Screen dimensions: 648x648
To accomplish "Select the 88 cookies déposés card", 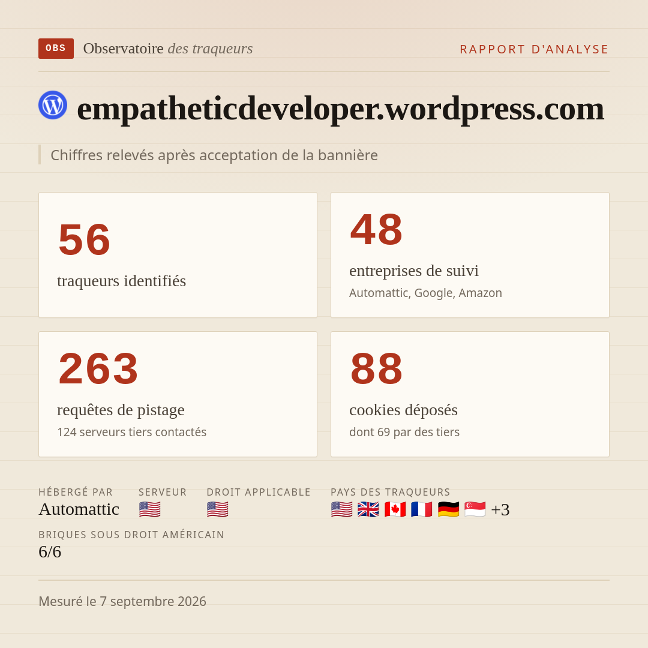I will pyautogui.click(x=470, y=394).
